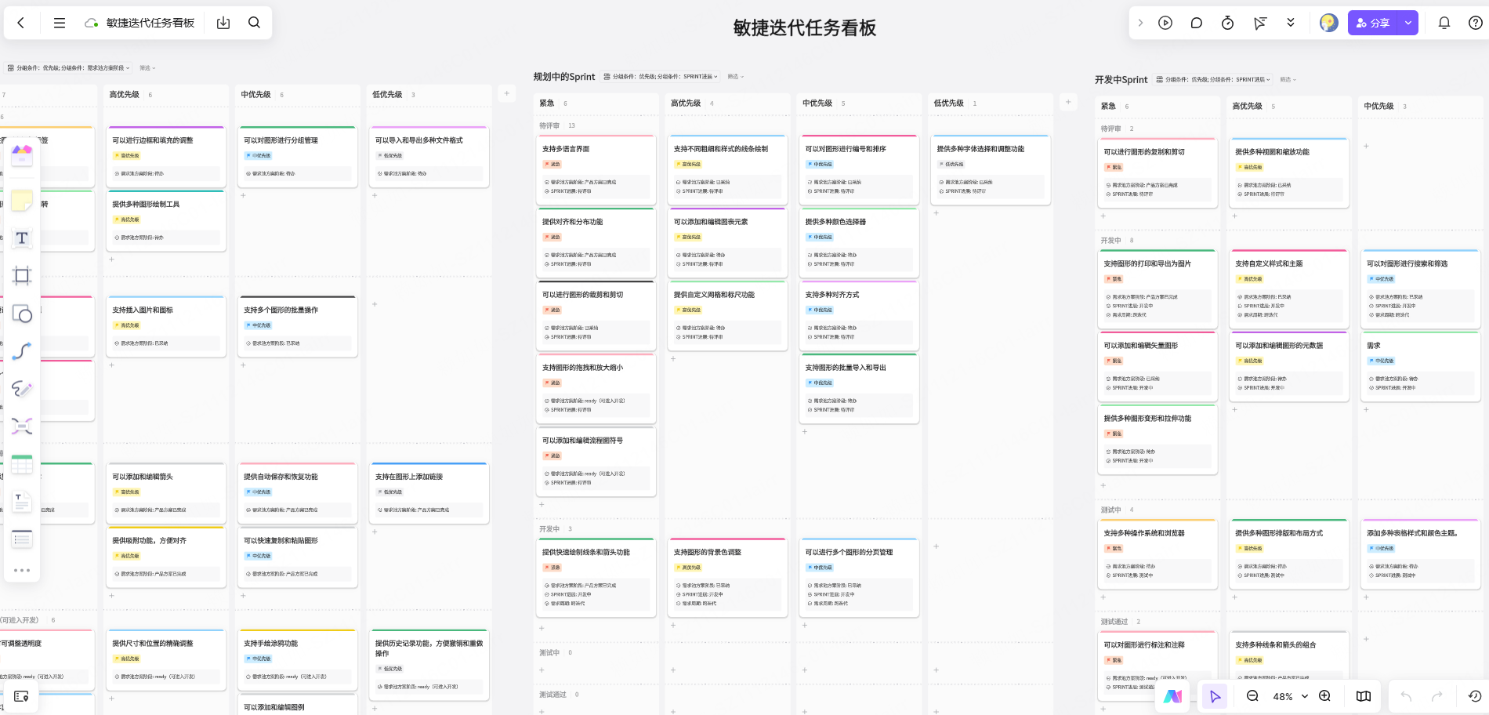Choose the Frame tool
This screenshot has width=1489, height=715.
click(22, 275)
